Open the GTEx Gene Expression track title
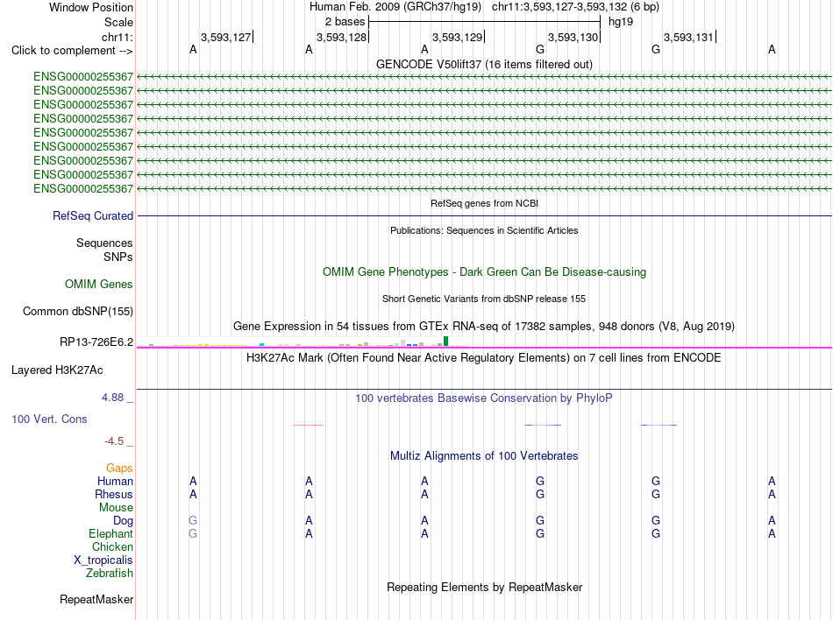833x620 pixels. click(x=484, y=326)
